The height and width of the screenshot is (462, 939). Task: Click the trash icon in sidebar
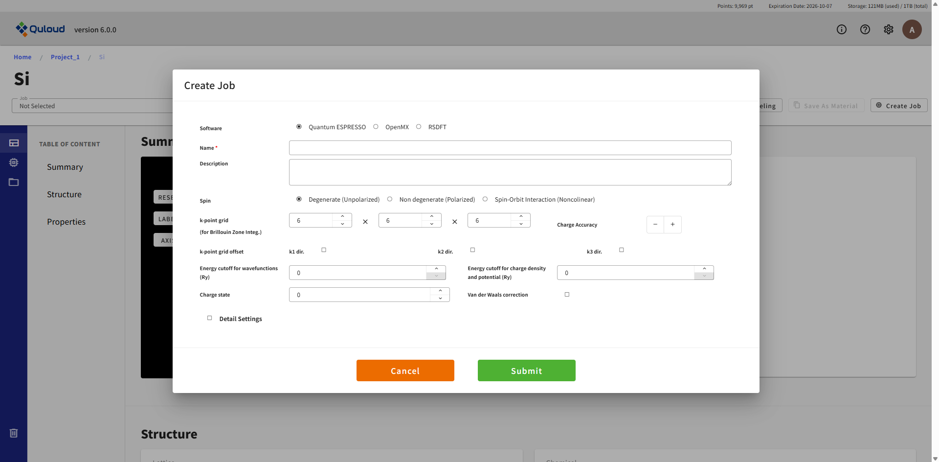click(14, 433)
